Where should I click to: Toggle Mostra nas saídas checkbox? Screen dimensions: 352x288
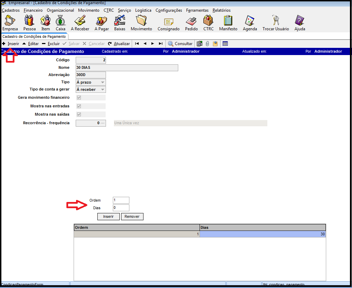(x=79, y=115)
